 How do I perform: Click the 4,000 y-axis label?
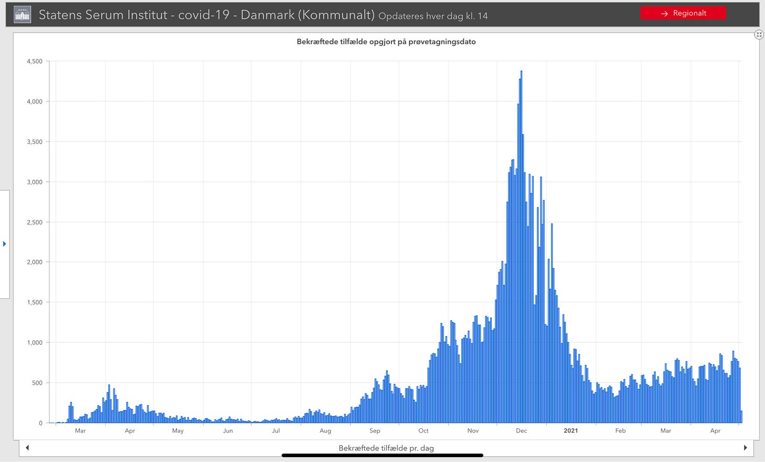click(35, 101)
